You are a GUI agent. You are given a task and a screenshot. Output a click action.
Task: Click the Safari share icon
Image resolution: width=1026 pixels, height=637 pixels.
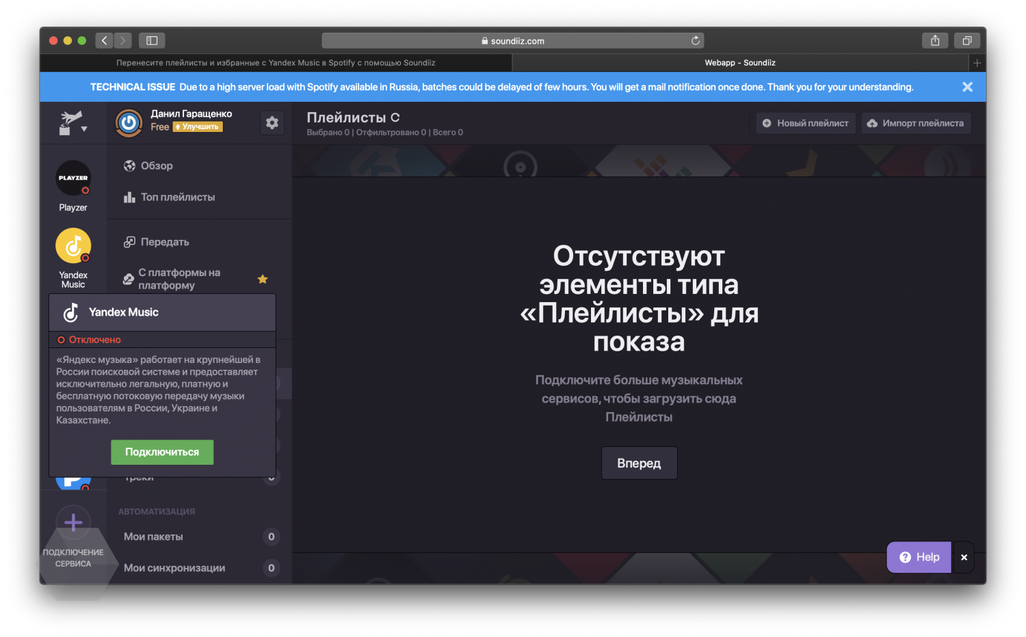click(x=935, y=41)
